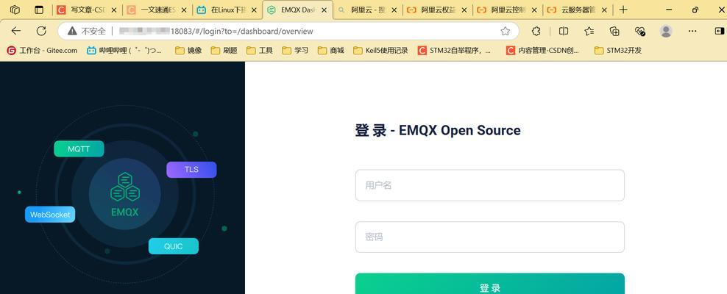This screenshot has height=294, width=727.
Task: Open the favorites list
Action: (589, 31)
